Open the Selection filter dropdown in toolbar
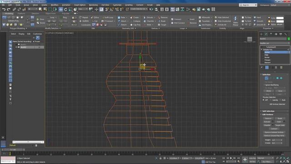Screen dimensions: 291x164 click(x=33, y=9)
